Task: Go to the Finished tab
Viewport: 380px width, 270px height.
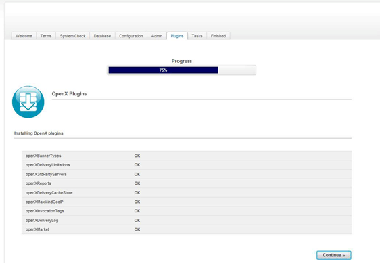Action: [218, 36]
